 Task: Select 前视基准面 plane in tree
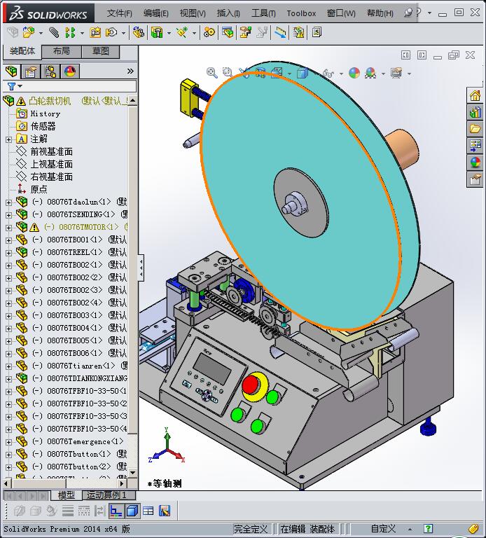[51, 151]
